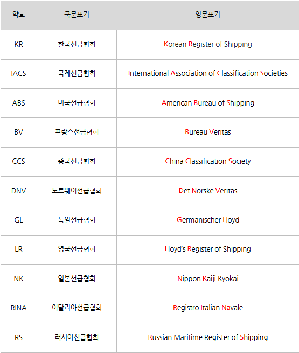Viewport: 299px width, 353px height.
Task: Select China Classification Society text
Action: coord(207,162)
